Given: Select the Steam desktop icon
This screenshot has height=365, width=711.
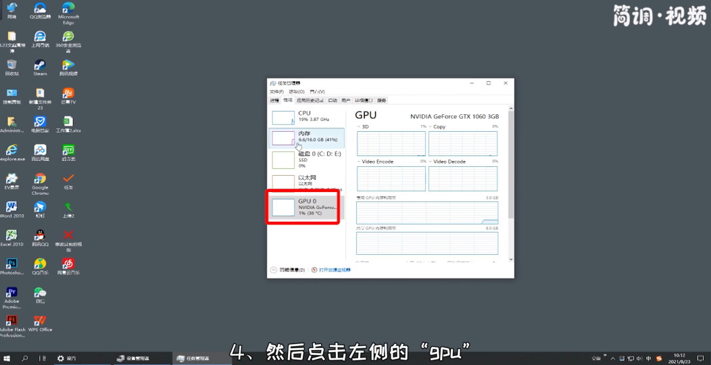Looking at the screenshot, I should point(40,68).
